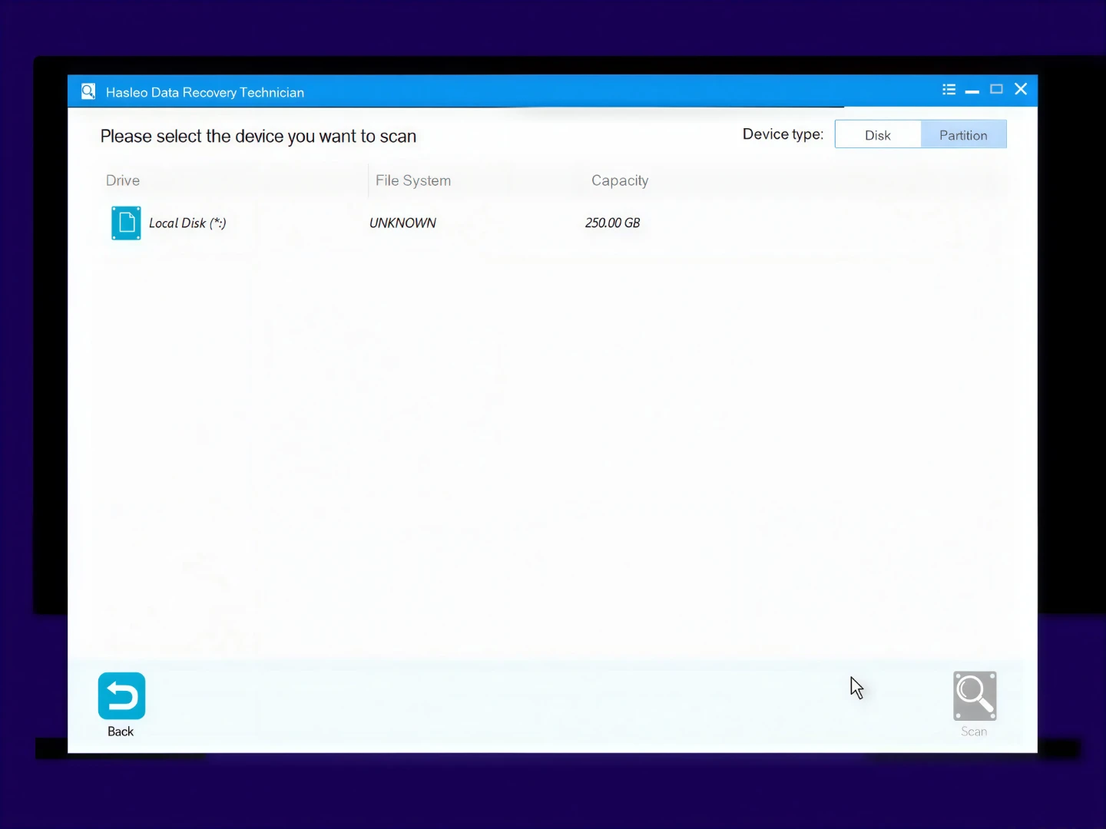Click the 250.00 GB capacity value
Screen dimensions: 1106x829
[x=612, y=223]
